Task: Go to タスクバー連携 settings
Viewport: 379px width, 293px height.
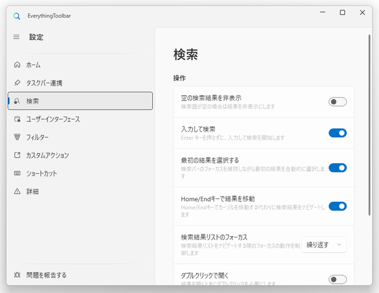Action: [x=80, y=83]
